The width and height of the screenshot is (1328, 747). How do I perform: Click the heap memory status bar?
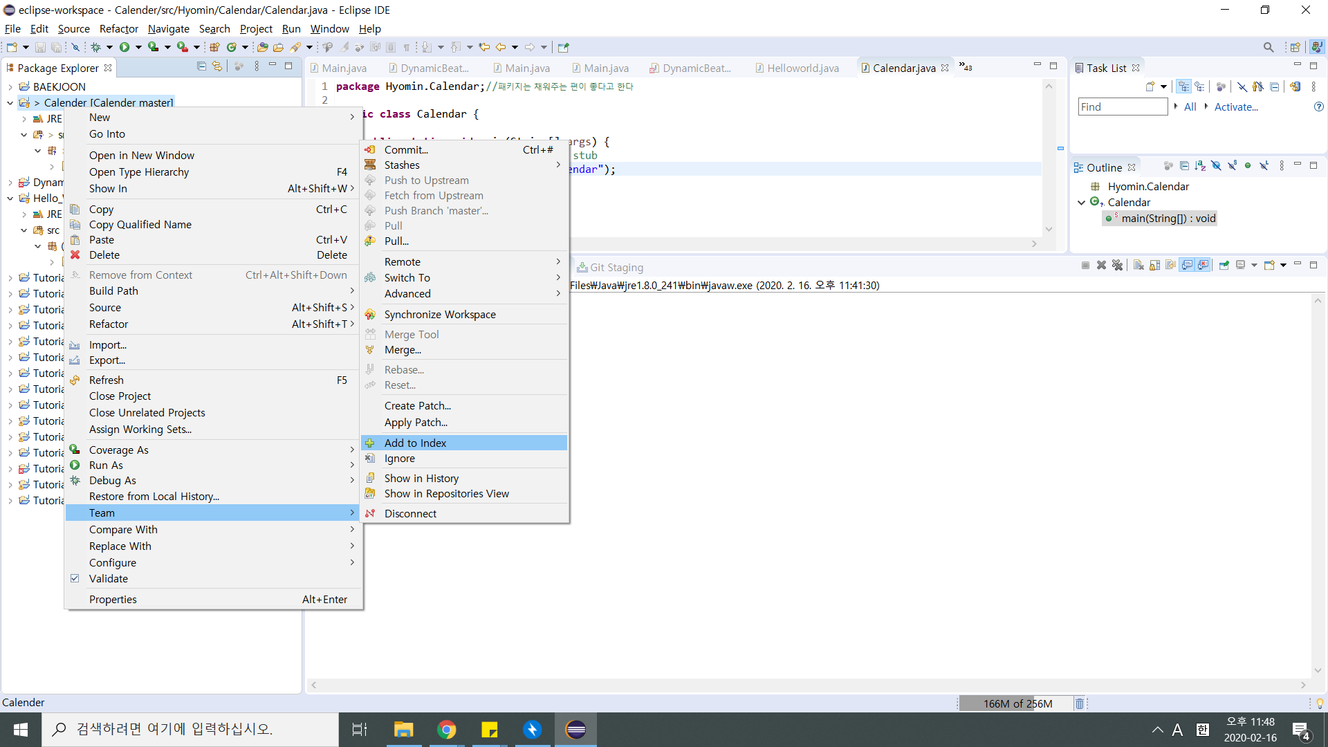(1017, 703)
